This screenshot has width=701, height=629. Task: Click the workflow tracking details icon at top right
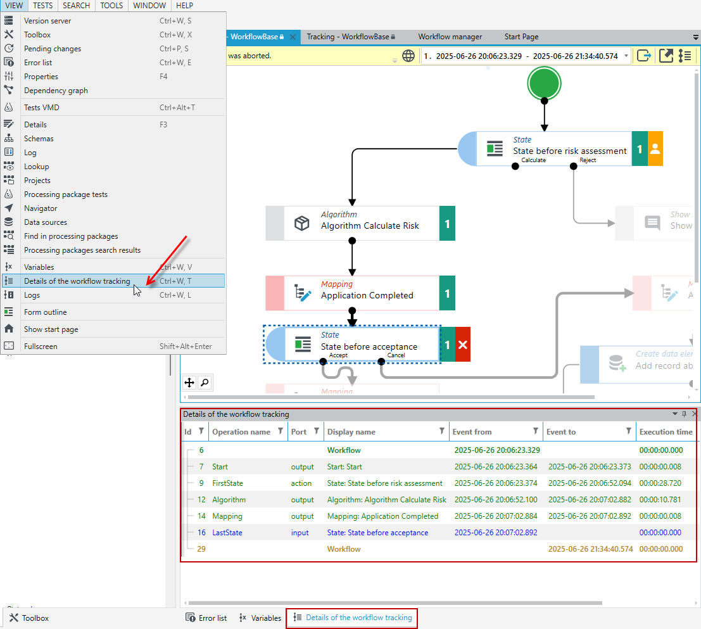pyautogui.click(x=685, y=56)
